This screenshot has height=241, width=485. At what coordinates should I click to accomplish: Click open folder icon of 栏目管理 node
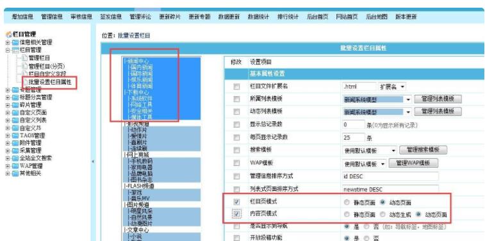(15, 50)
